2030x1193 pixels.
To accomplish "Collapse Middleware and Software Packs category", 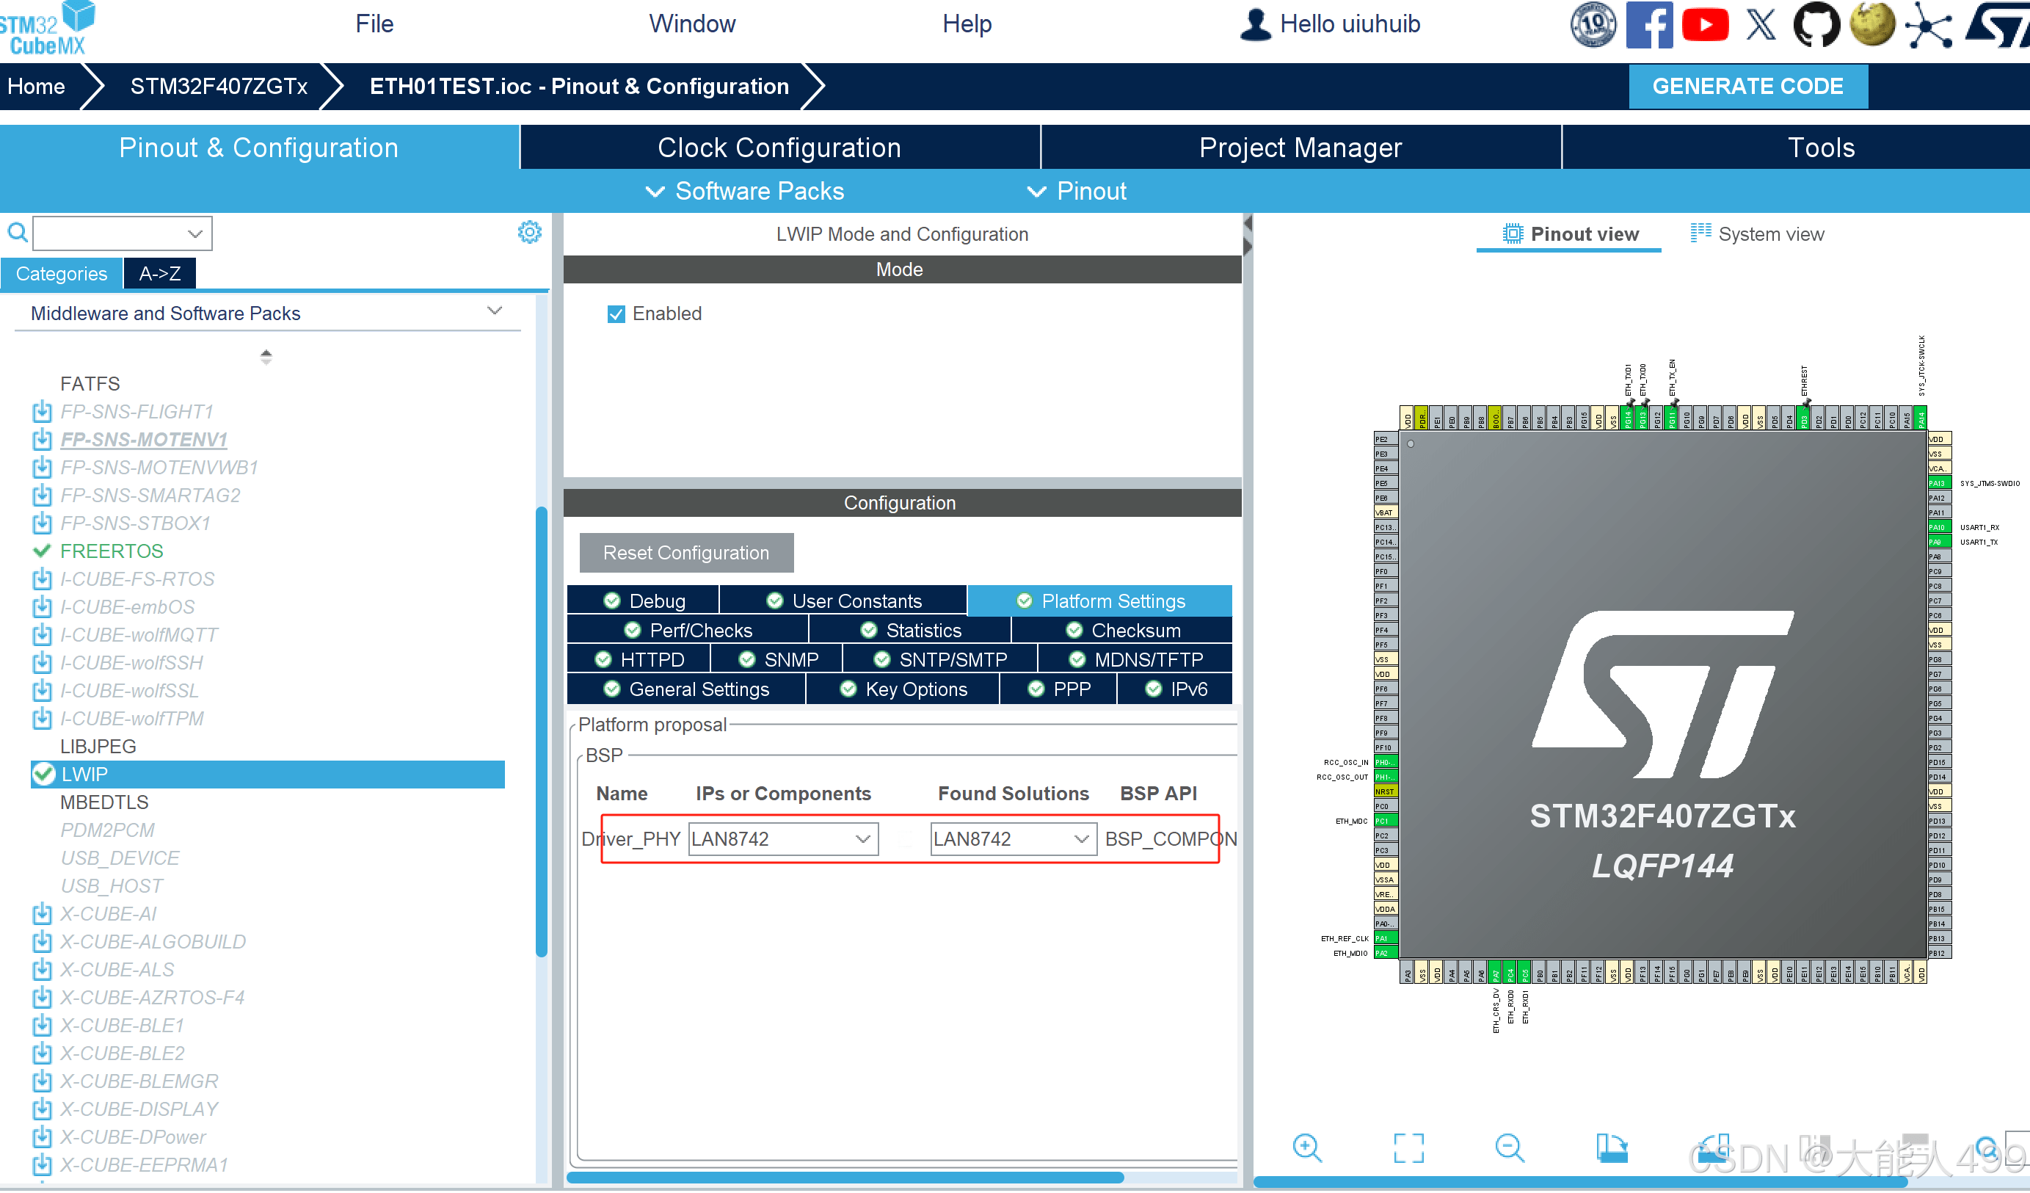I will (494, 312).
